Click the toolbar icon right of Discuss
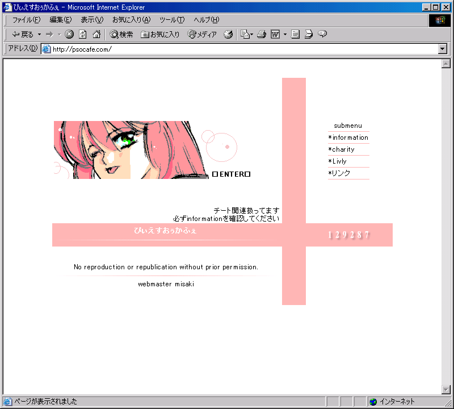Screen dimensions: 454x409 pyautogui.click(x=309, y=34)
